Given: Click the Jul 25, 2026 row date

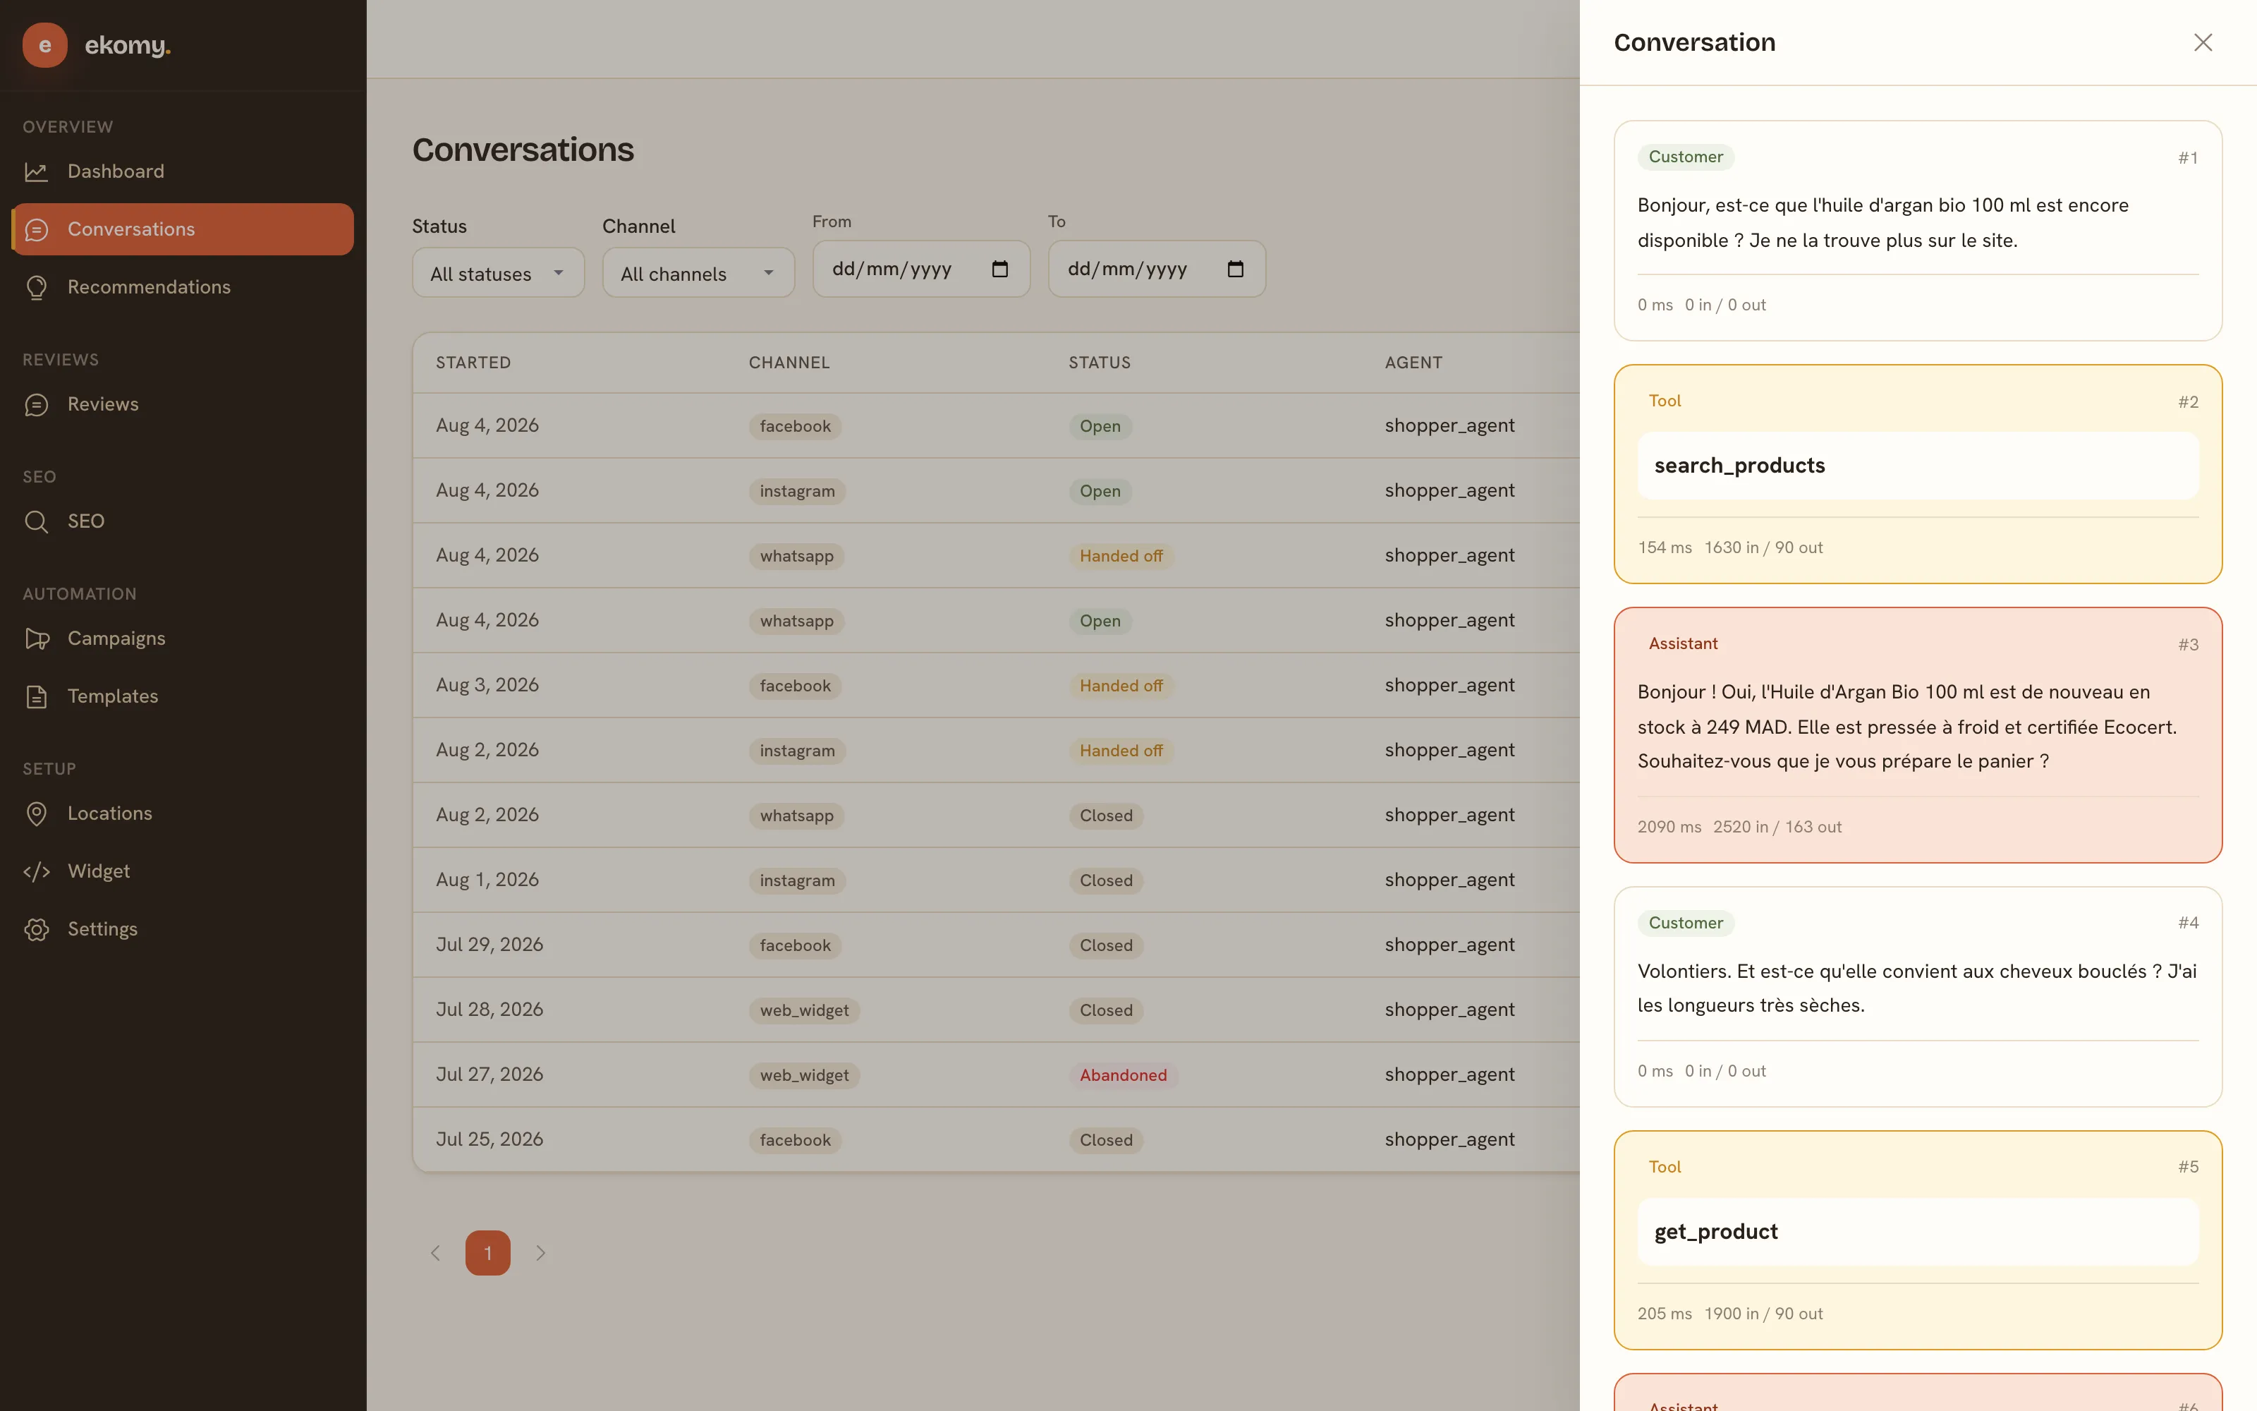Looking at the screenshot, I should pos(489,1139).
